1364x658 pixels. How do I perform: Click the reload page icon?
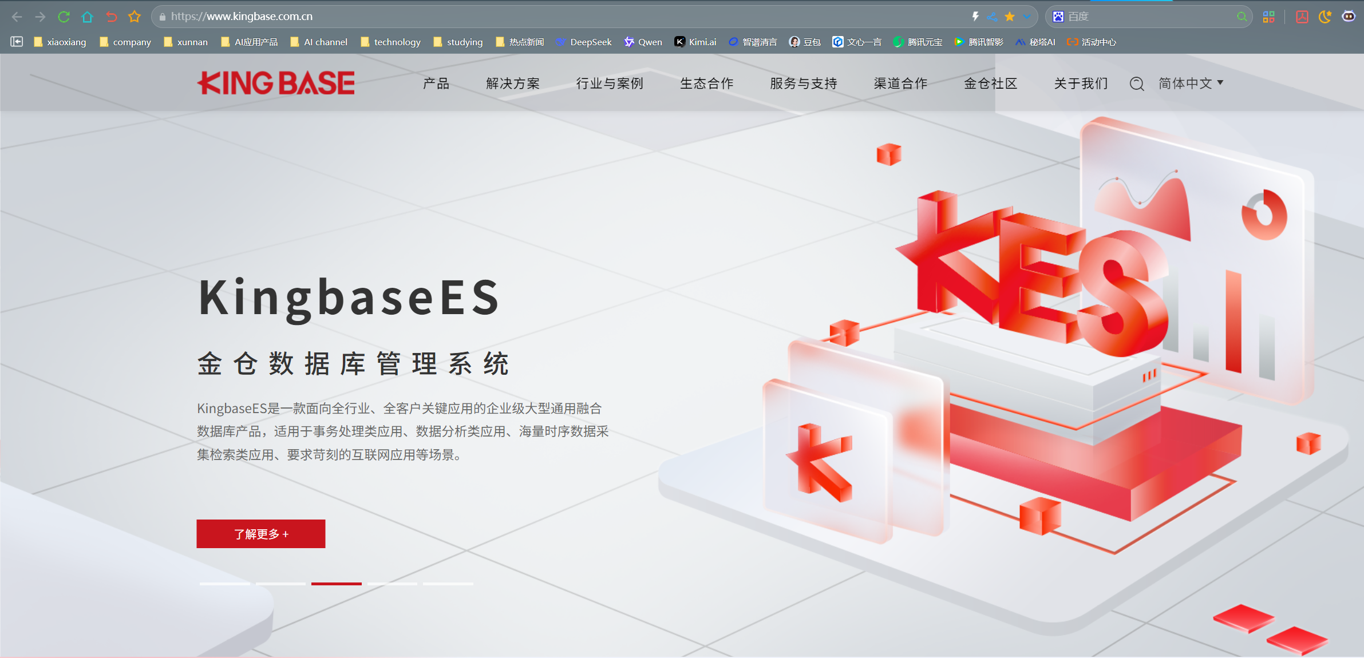[64, 17]
